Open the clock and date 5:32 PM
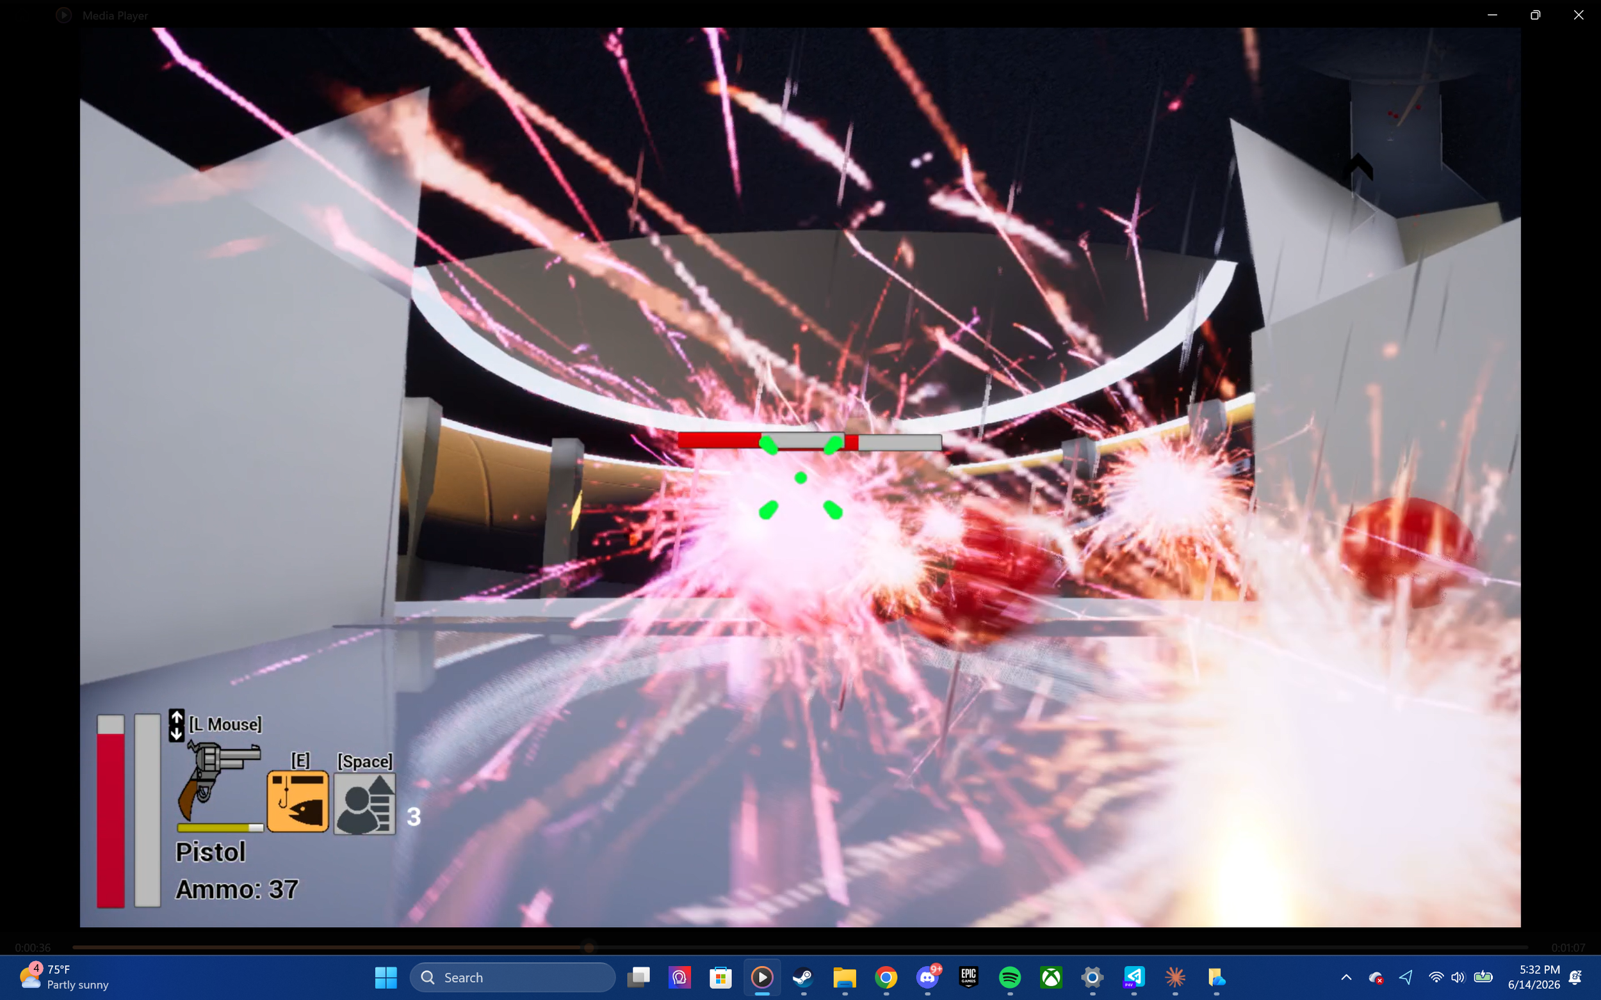 (x=1534, y=977)
